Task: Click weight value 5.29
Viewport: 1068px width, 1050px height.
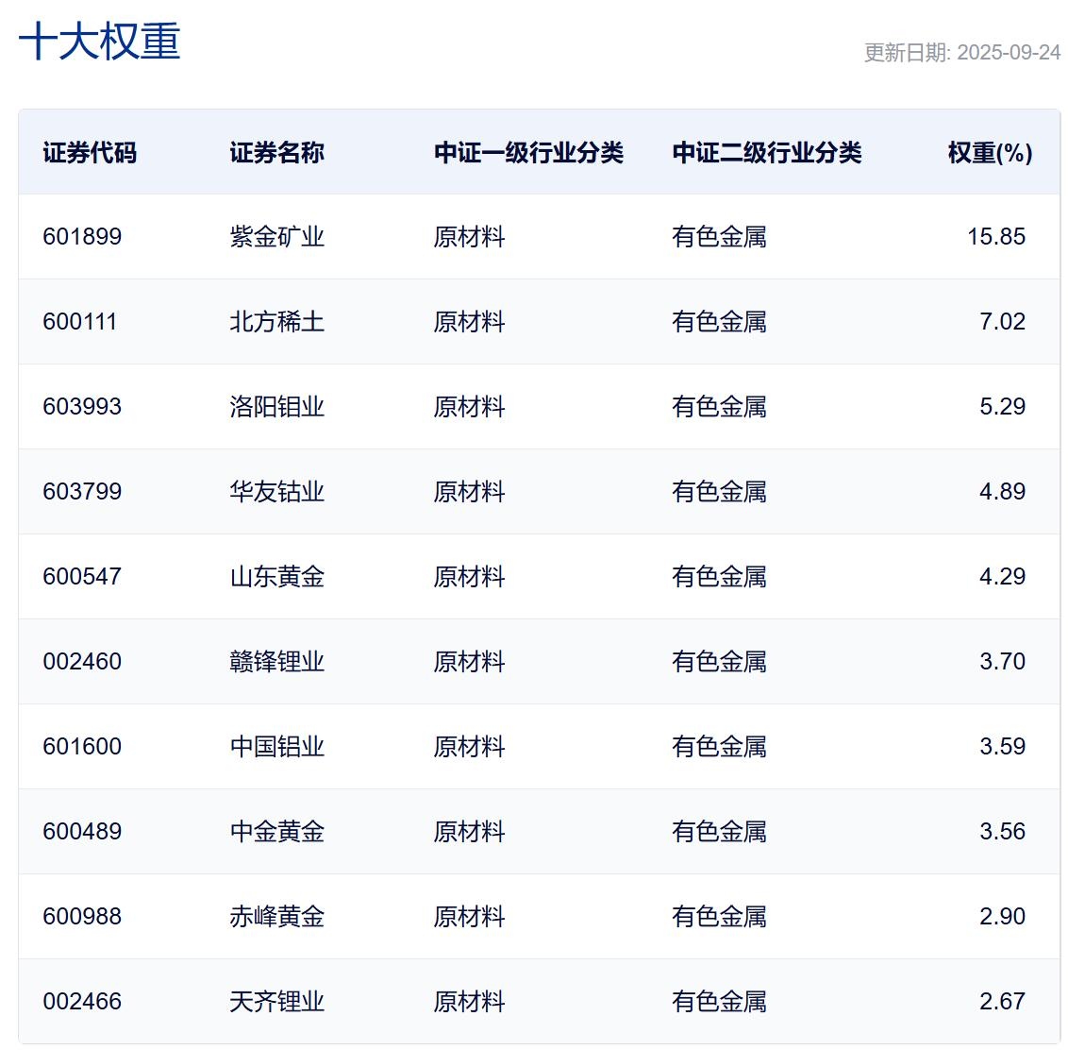Action: tap(1002, 406)
